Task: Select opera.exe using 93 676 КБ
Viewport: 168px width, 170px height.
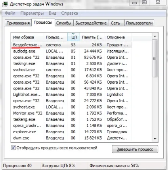Action: tap(71, 57)
